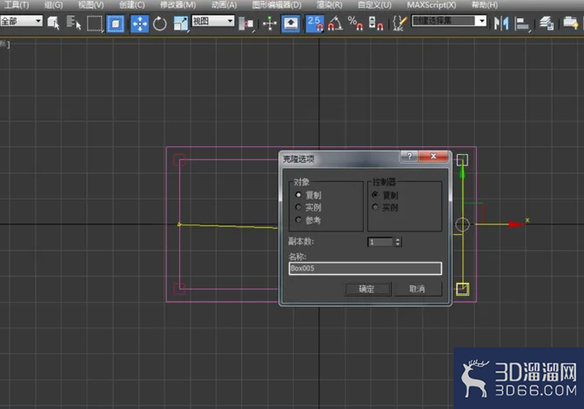Activate the Select and Rotate tool

[160, 23]
